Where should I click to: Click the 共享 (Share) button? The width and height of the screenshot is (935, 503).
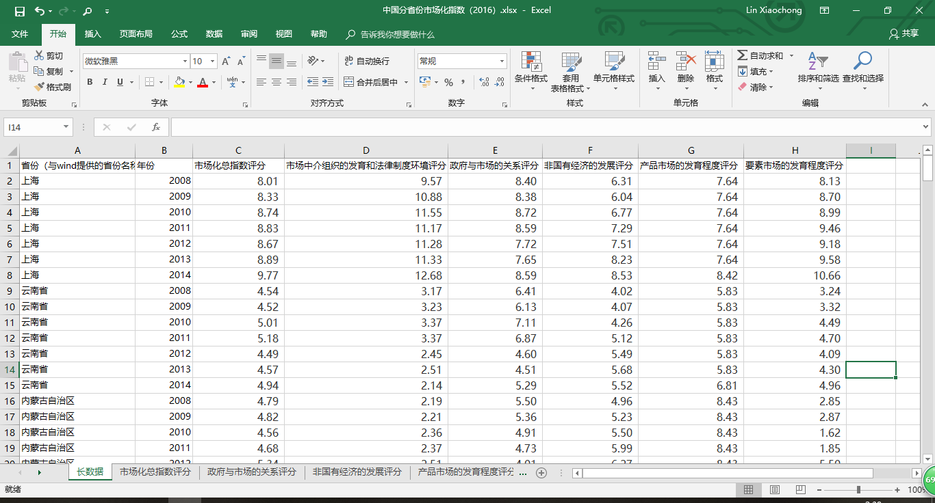click(x=904, y=33)
